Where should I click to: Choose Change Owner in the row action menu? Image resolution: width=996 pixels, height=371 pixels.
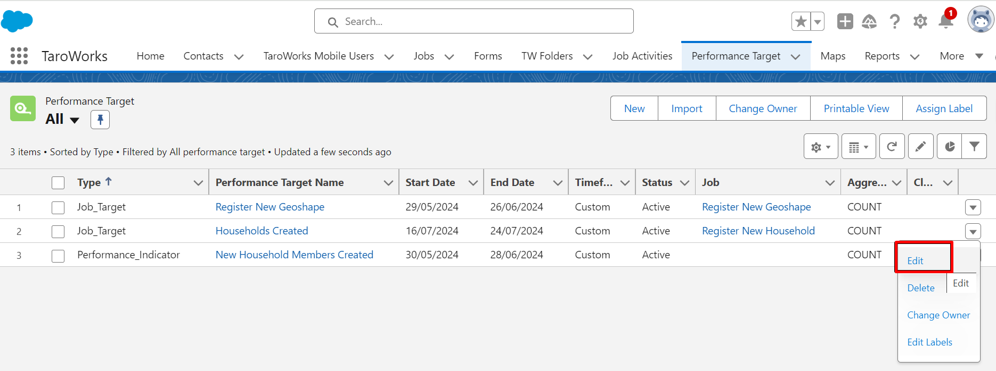938,315
